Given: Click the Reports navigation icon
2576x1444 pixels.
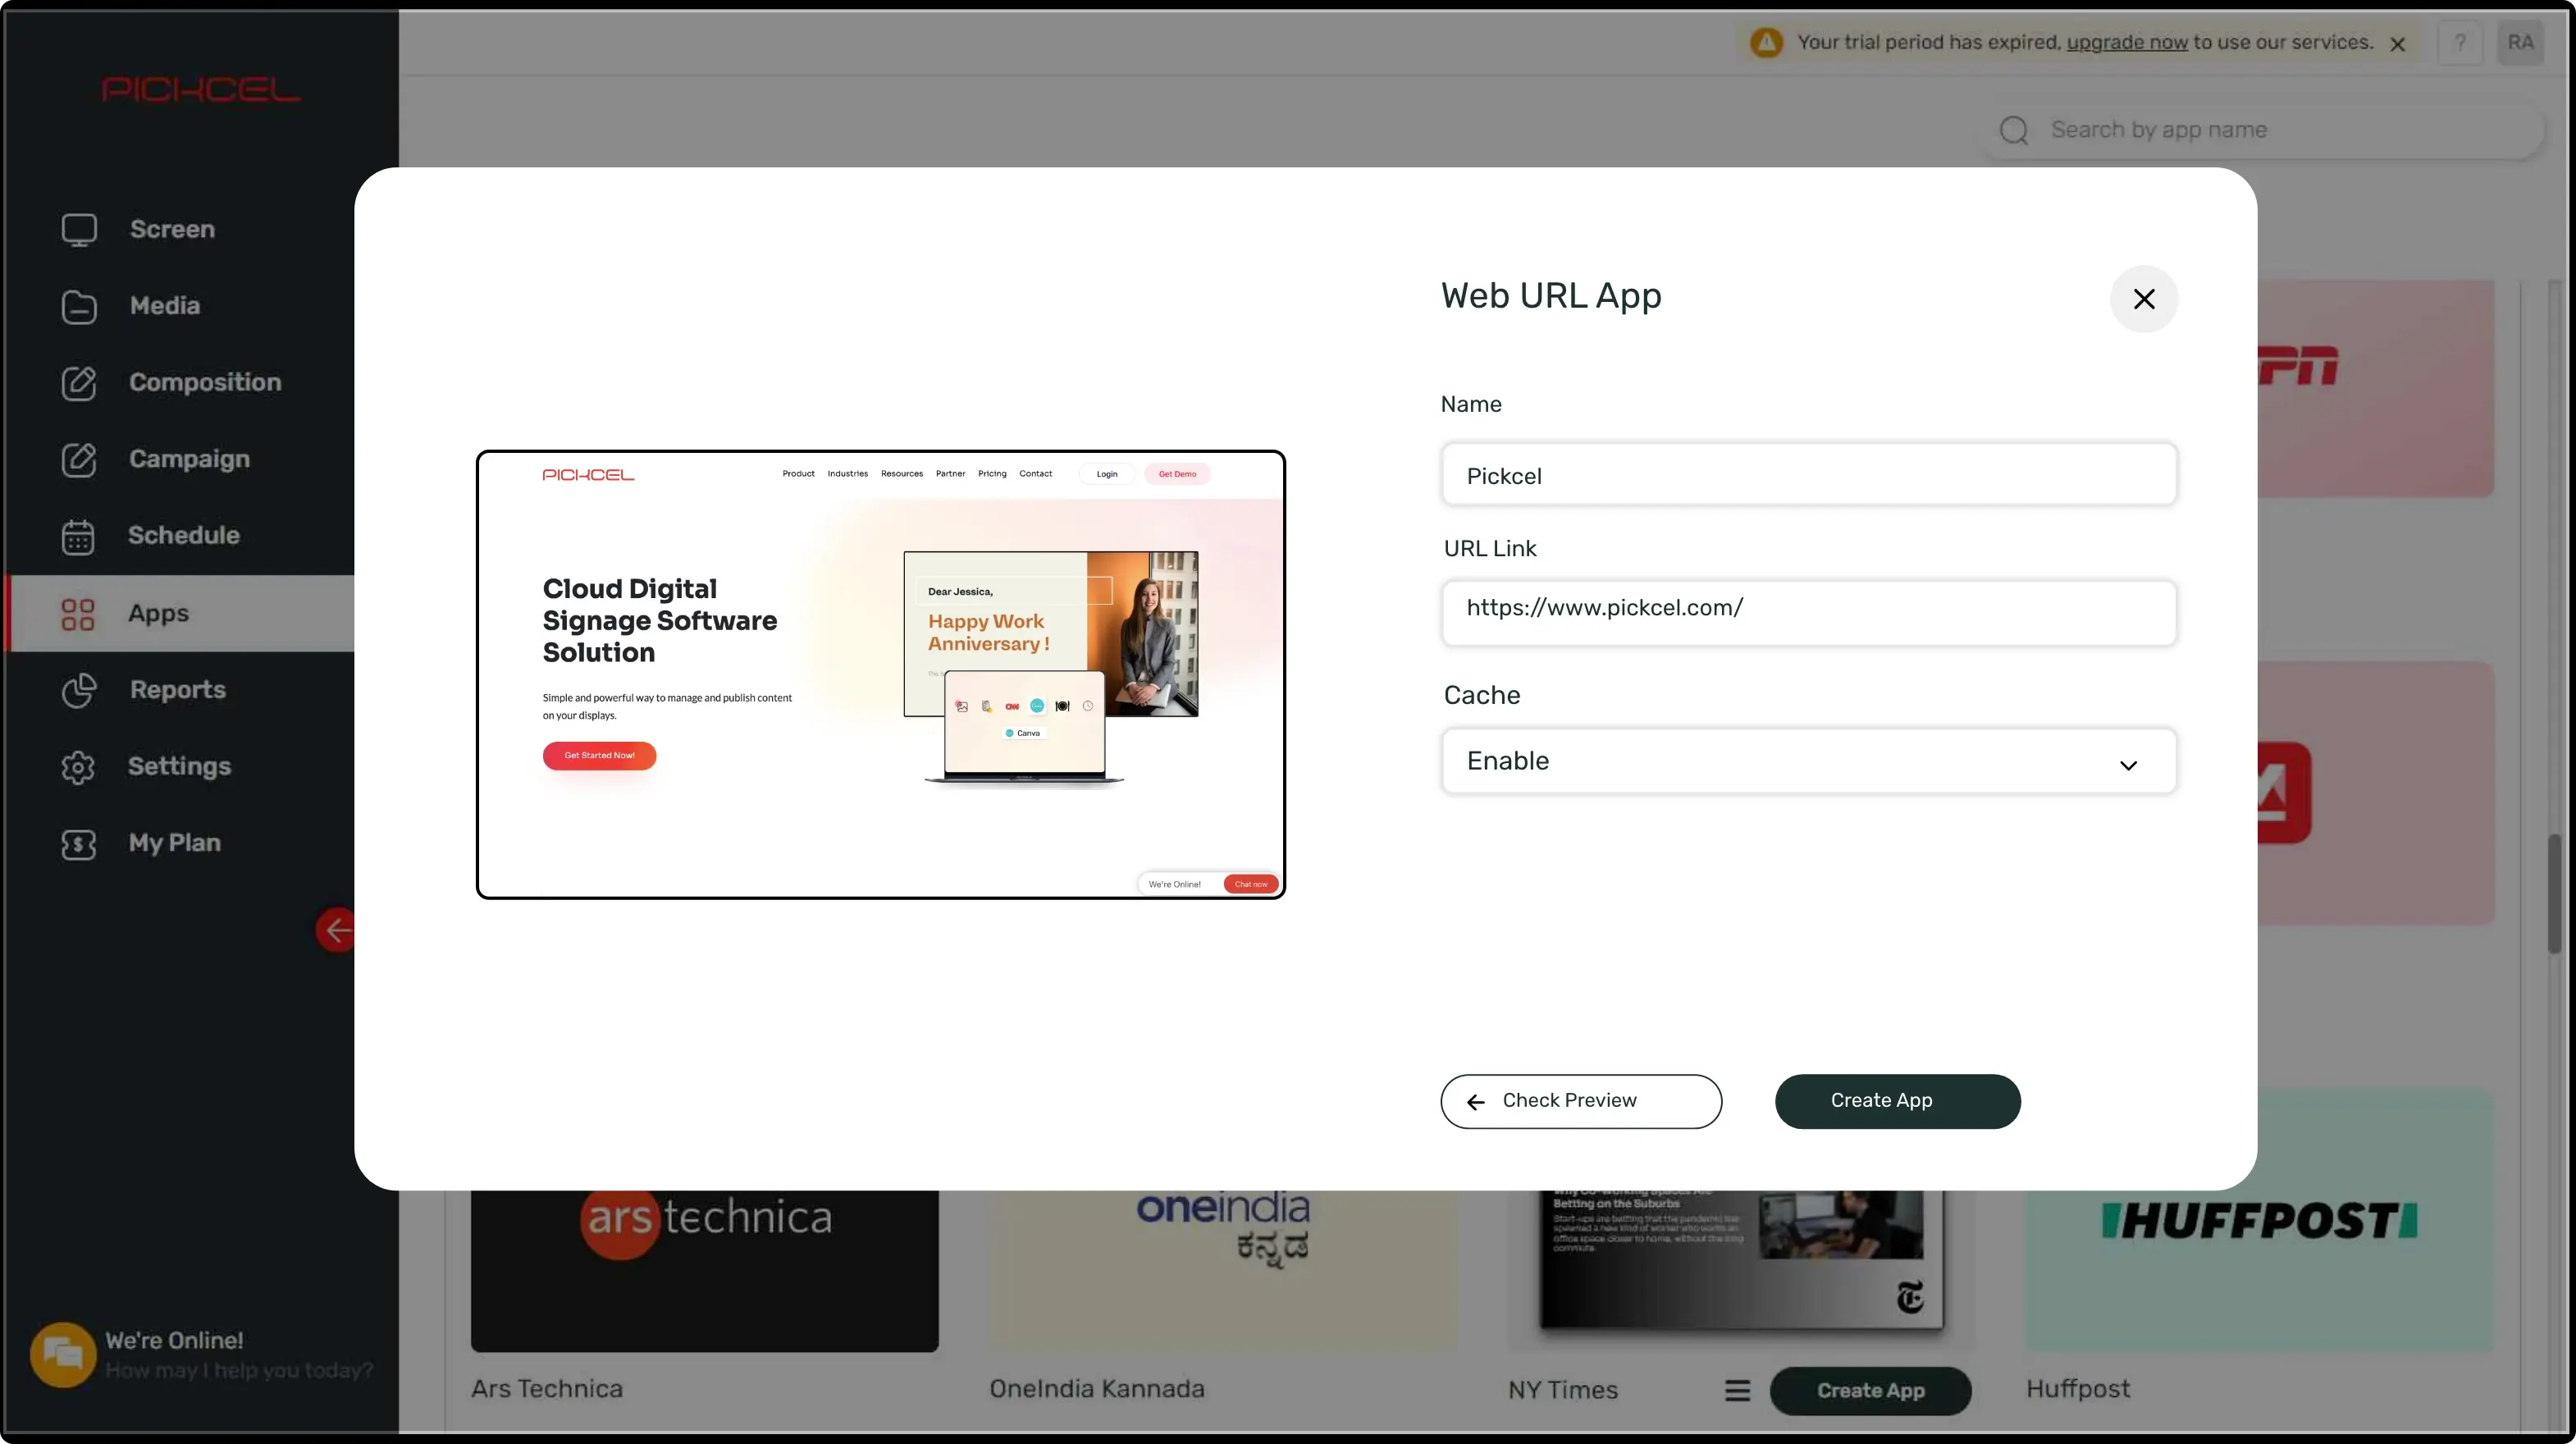Looking at the screenshot, I should (x=78, y=690).
